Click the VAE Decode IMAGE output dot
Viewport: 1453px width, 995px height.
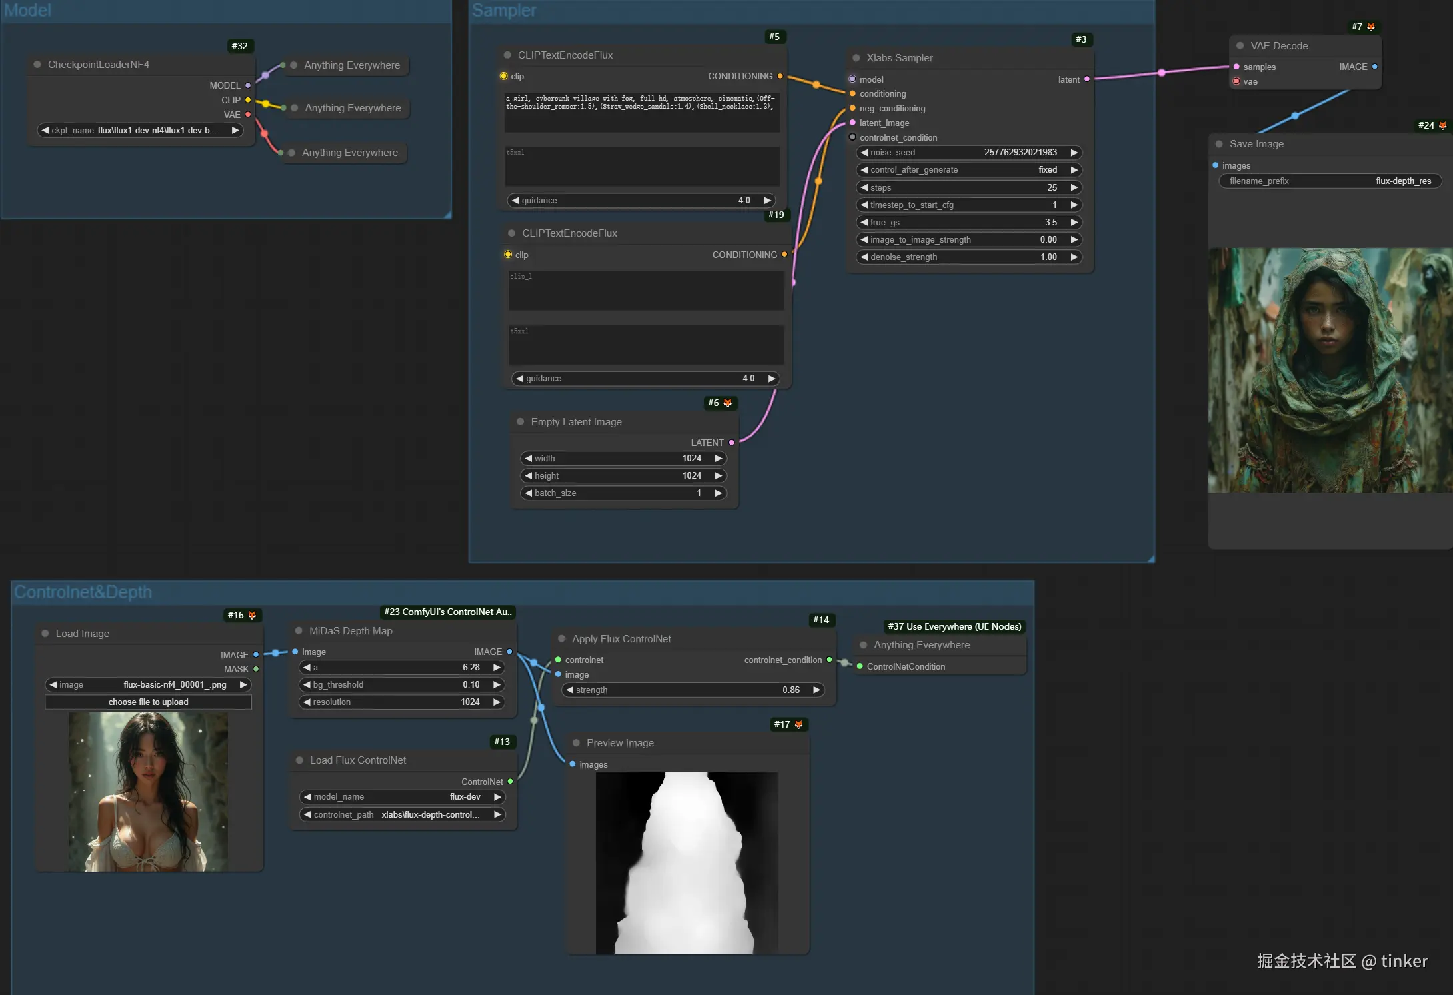coord(1375,67)
